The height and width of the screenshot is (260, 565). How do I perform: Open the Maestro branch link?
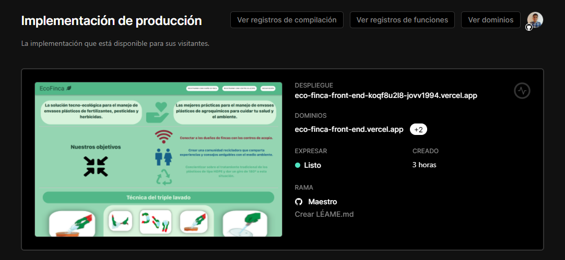(x=323, y=202)
